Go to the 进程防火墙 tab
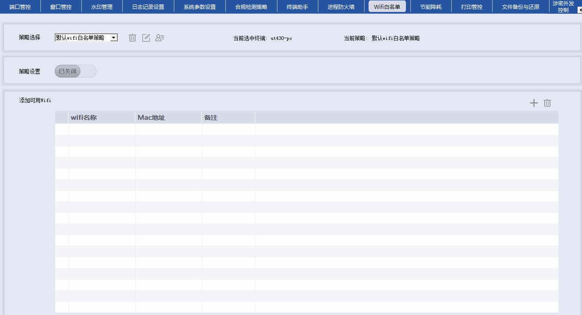Image resolution: width=582 pixels, height=315 pixels. [341, 7]
